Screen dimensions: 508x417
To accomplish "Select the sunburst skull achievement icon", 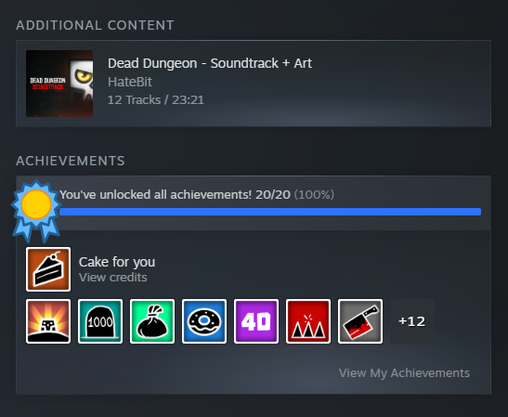I will coord(48,321).
